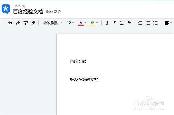
Task: Expand the alignment dropdown arrow
Action: point(171,23)
